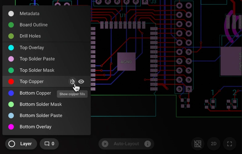
Task: Choose the Top Solder Paste layer
Action: (x=37, y=59)
